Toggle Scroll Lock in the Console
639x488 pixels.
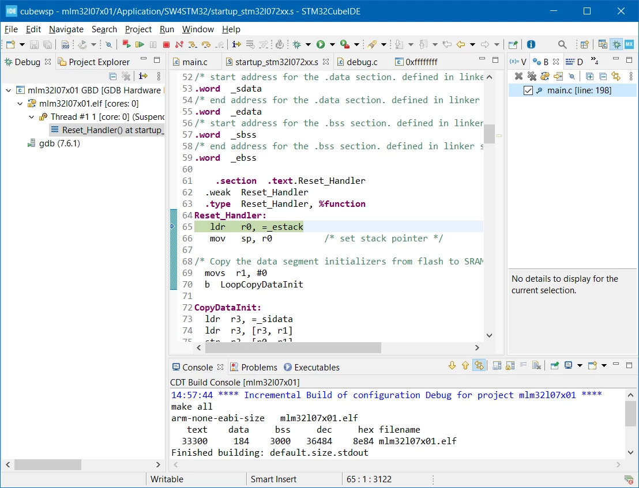(x=510, y=365)
